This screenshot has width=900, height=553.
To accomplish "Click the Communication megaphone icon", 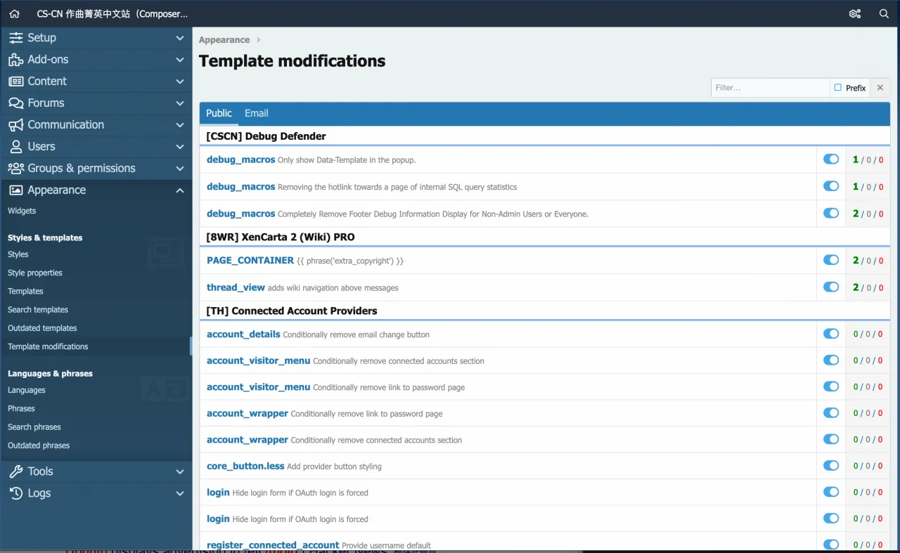I will pyautogui.click(x=15, y=125).
